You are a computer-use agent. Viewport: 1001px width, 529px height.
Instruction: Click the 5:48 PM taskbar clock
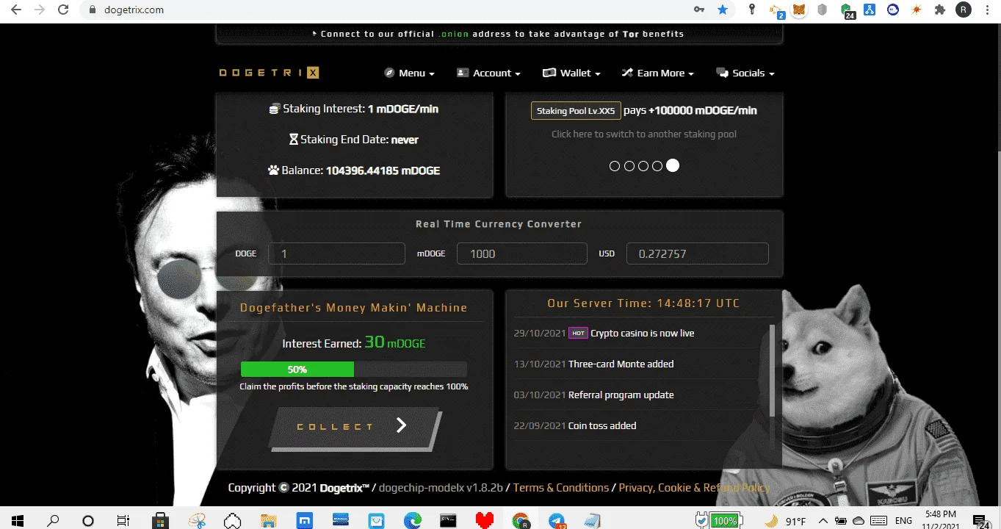coord(941,520)
